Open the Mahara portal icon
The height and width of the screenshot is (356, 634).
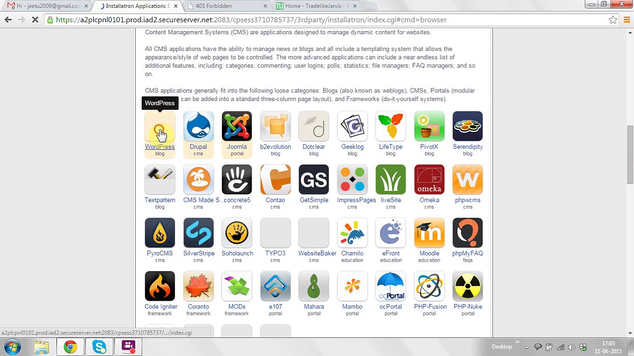[314, 287]
